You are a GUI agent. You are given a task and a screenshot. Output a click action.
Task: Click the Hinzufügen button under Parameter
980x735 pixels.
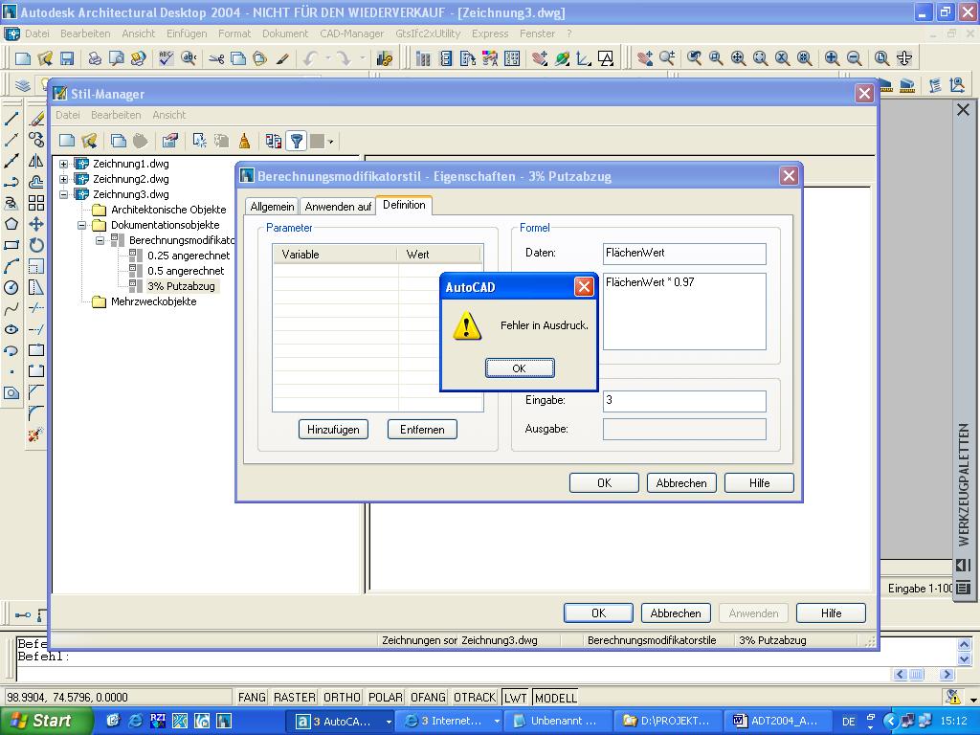(x=333, y=430)
